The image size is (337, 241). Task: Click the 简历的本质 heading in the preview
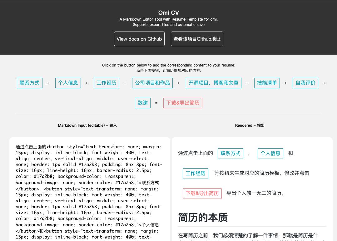203,217
